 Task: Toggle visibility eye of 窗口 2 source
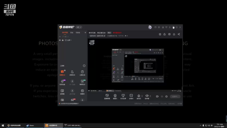click(60, 37)
